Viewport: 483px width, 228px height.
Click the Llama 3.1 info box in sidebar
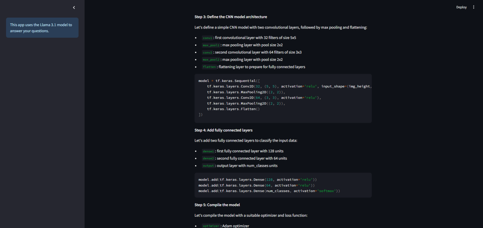pos(42,28)
